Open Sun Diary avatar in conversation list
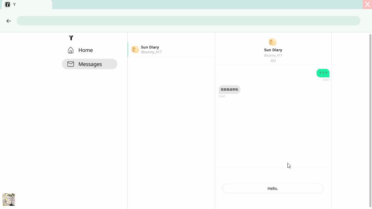The image size is (372, 209). coord(135,49)
